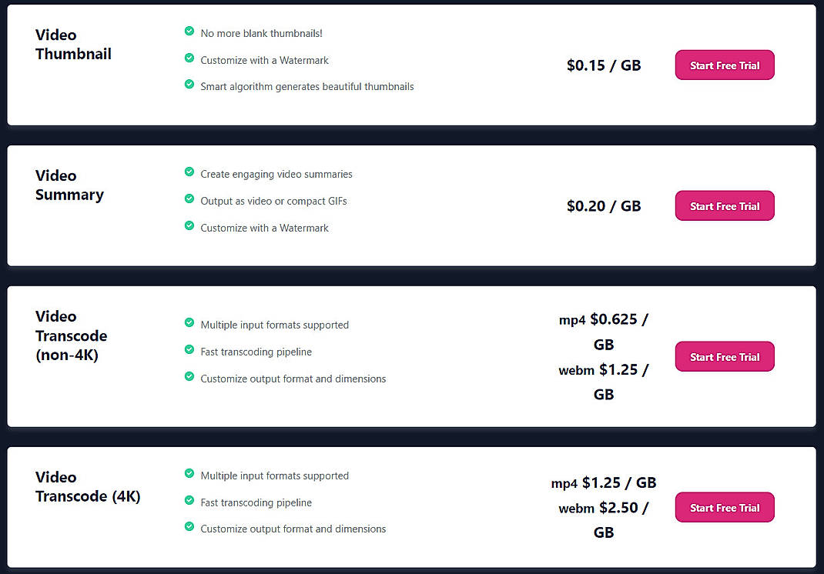Viewport: 824px width, 574px height.
Task: Start Free Trial for Video Summary
Action: click(724, 205)
